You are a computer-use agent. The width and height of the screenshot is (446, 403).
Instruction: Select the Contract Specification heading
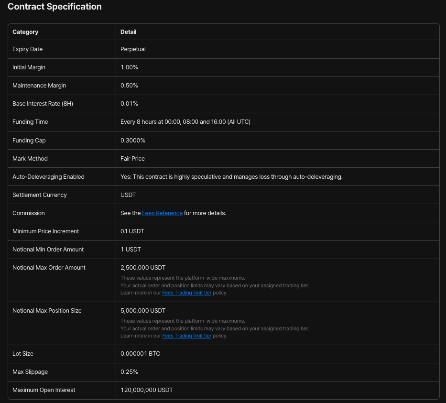(x=54, y=7)
